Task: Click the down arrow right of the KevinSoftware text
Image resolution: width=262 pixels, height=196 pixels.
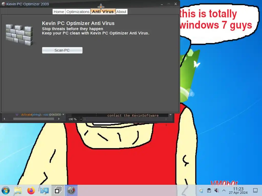Action: (x=170, y=115)
